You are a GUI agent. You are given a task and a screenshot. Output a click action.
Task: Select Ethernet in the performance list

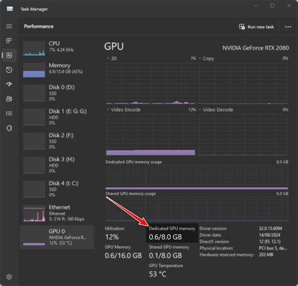point(57,213)
